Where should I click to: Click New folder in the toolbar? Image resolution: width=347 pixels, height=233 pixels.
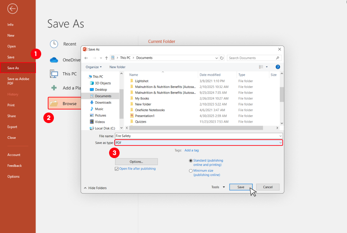(x=117, y=67)
